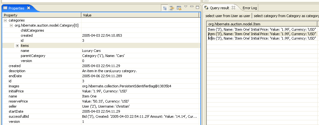The image size is (319, 125).
Task: Collapse the Category[0] tree node
Action: pos(11,26)
